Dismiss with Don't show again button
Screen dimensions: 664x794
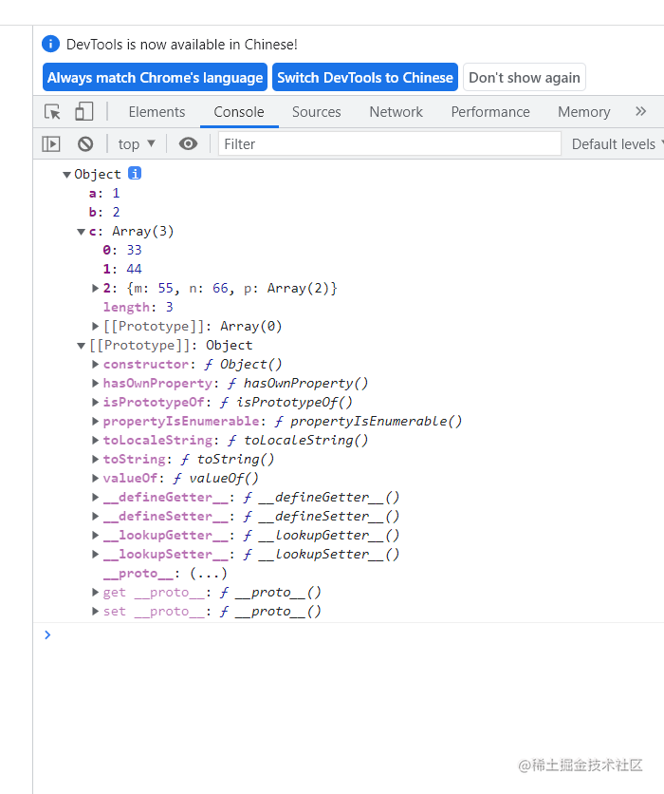pos(525,78)
